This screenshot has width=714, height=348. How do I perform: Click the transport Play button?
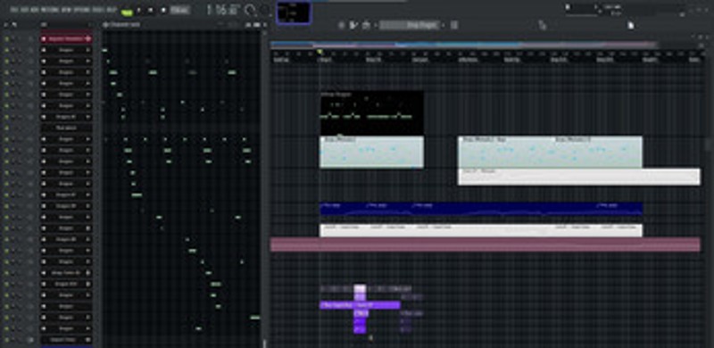pos(139,10)
